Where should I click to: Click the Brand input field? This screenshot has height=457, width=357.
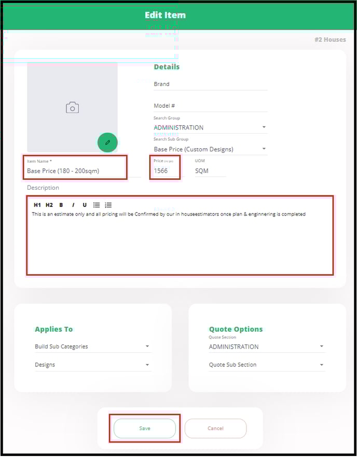click(x=210, y=84)
